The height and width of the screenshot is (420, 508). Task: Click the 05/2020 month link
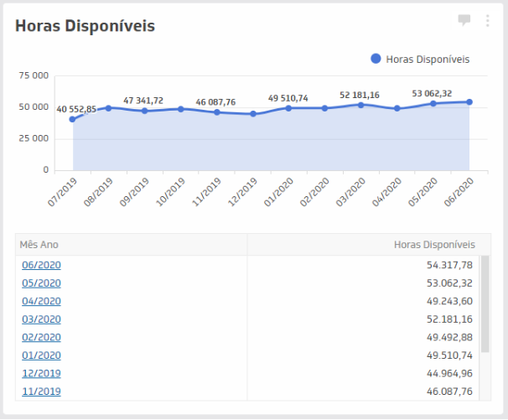(41, 283)
